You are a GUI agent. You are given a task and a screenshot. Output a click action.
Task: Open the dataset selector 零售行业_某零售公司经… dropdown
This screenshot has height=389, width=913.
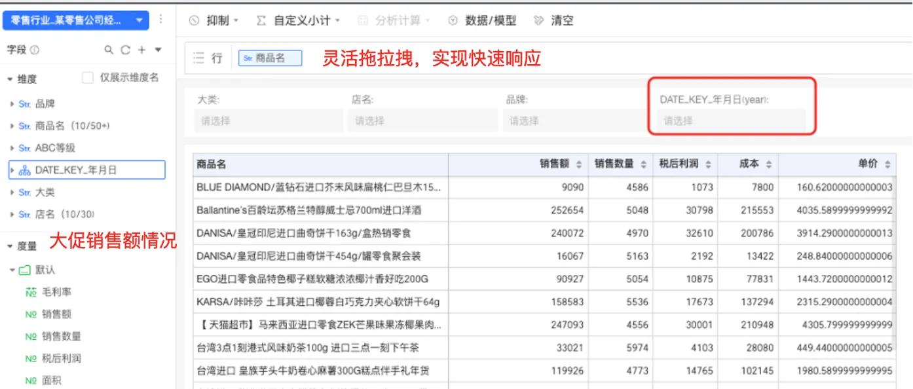[x=76, y=20]
